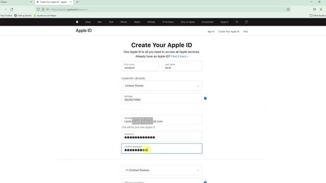Open the Pocket save icon
Image resolution: width=326 pixels, height=183 pixels.
[x=314, y=9]
